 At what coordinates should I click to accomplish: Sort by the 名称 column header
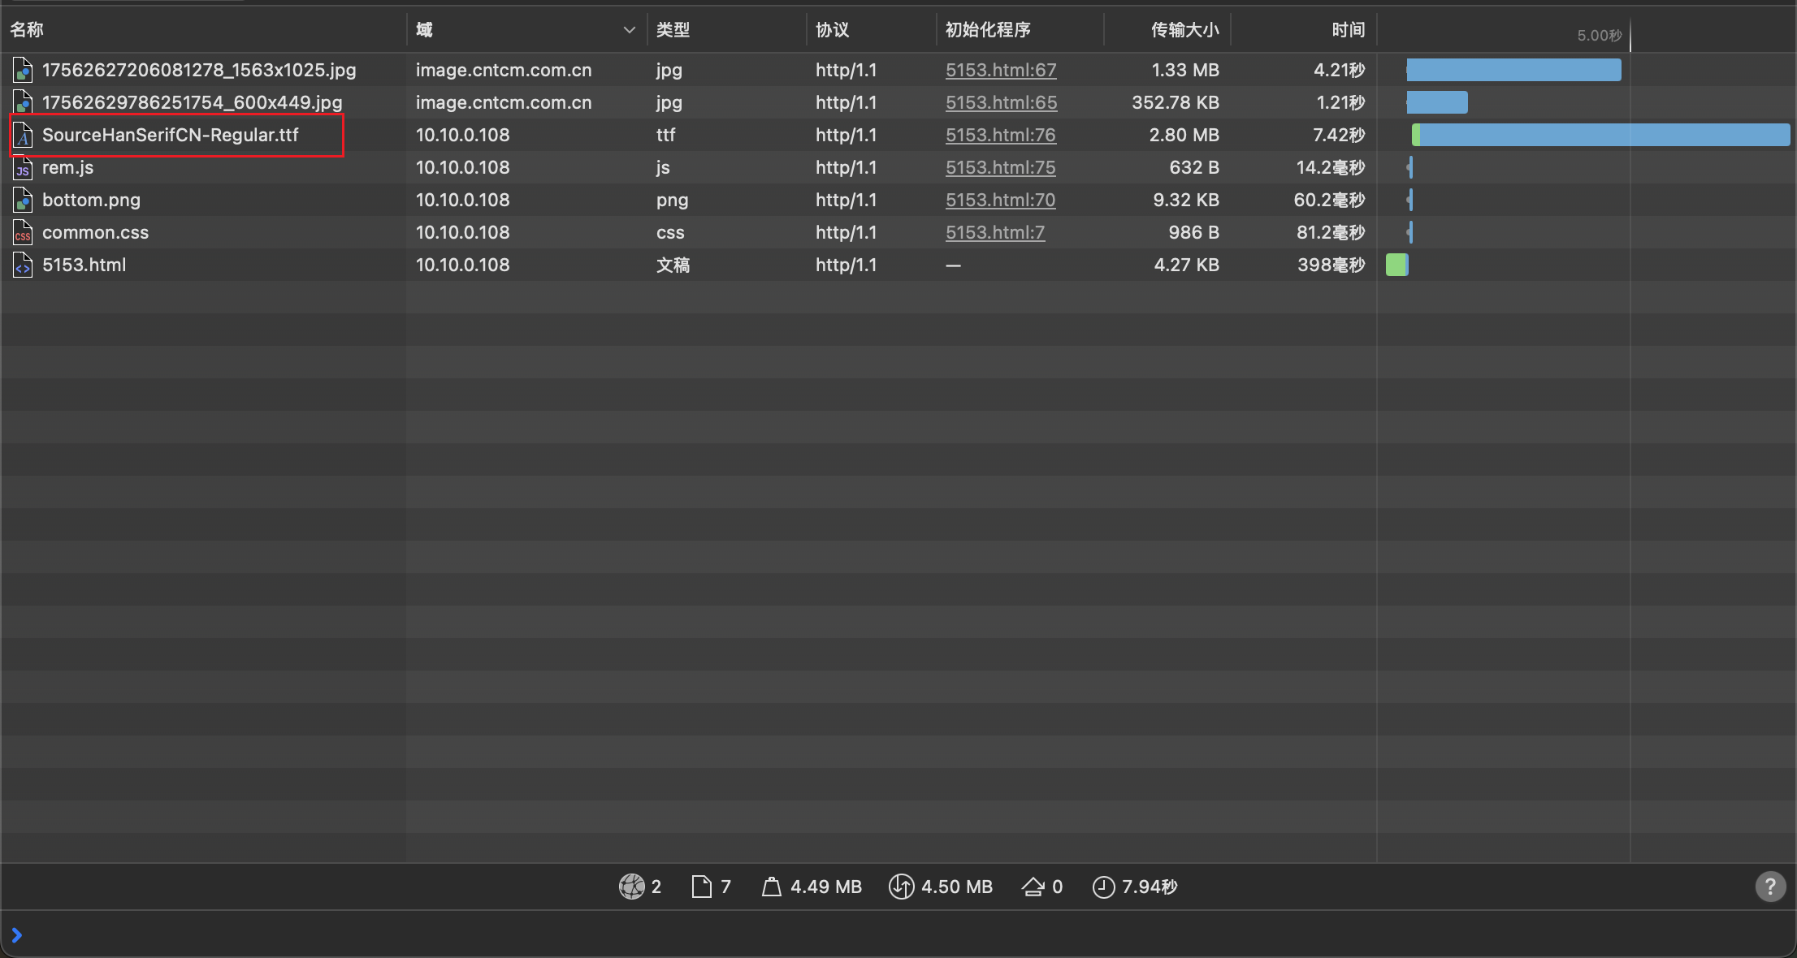(x=27, y=30)
